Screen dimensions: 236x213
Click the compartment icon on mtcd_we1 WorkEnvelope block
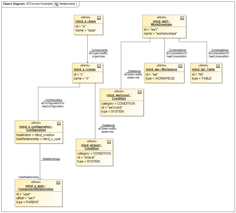(x=182, y=18)
